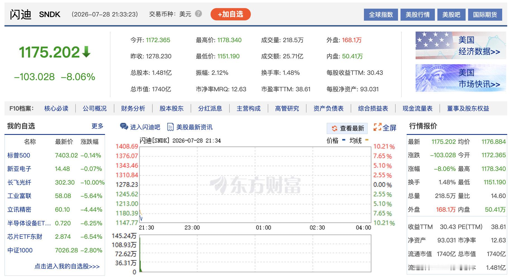Image resolution: width=510 pixels, height=277 pixels.
Task: Open 新亚电子 in watchlist
Action: (x=19, y=169)
